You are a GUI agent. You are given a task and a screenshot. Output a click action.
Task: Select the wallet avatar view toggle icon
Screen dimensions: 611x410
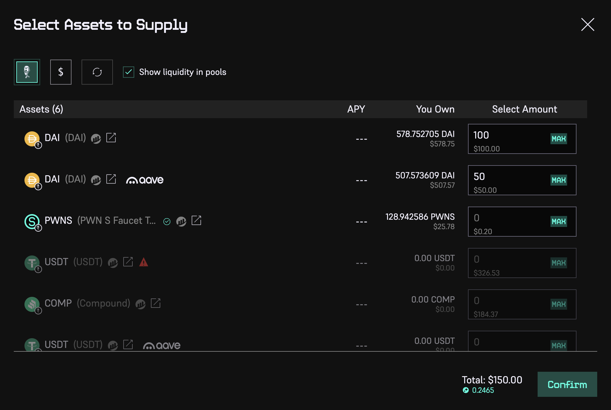(27, 72)
